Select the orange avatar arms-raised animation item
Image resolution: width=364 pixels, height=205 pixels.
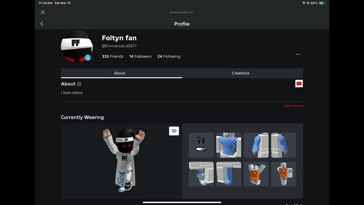coord(256,174)
